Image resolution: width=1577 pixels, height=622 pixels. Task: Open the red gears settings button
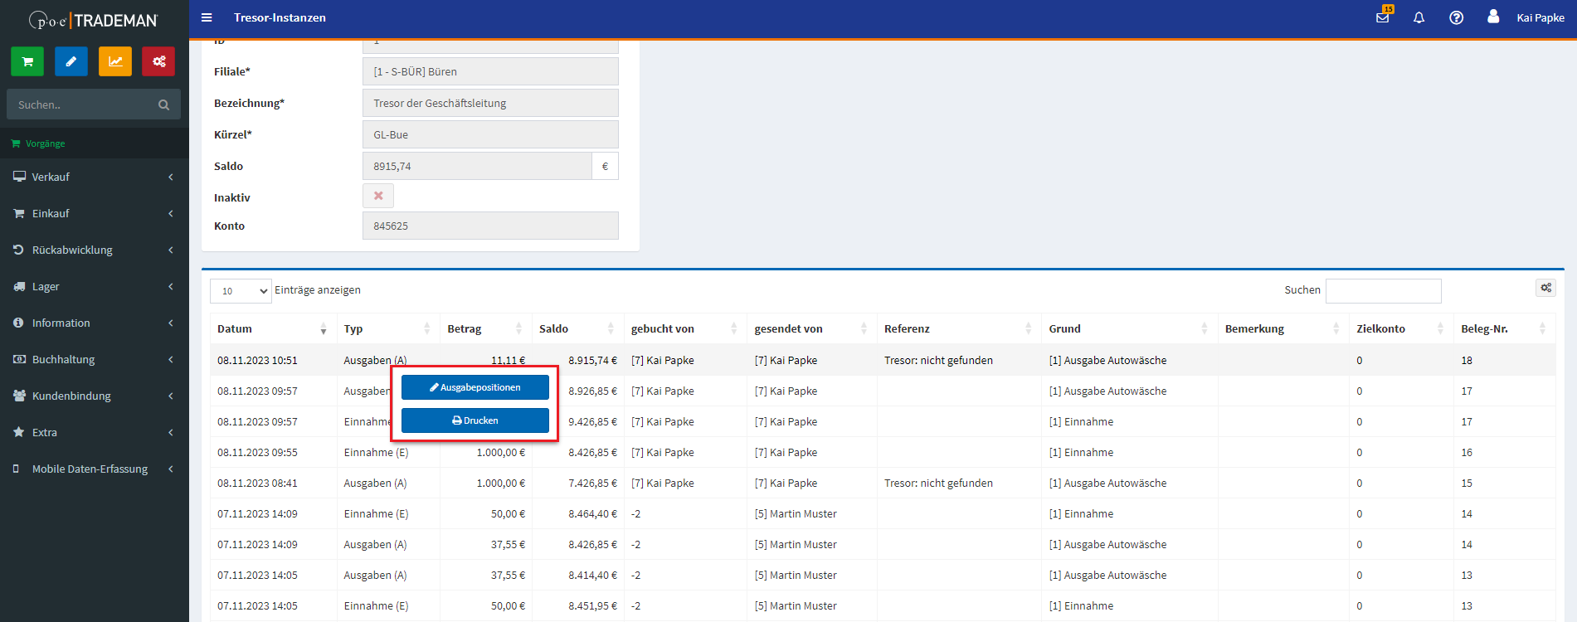[158, 61]
